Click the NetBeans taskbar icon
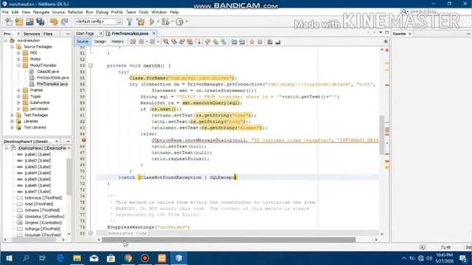Viewport: 472px width, 265px height. click(178, 258)
